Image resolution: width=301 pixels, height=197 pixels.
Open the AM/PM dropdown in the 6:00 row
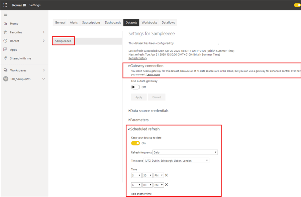tap(159, 185)
